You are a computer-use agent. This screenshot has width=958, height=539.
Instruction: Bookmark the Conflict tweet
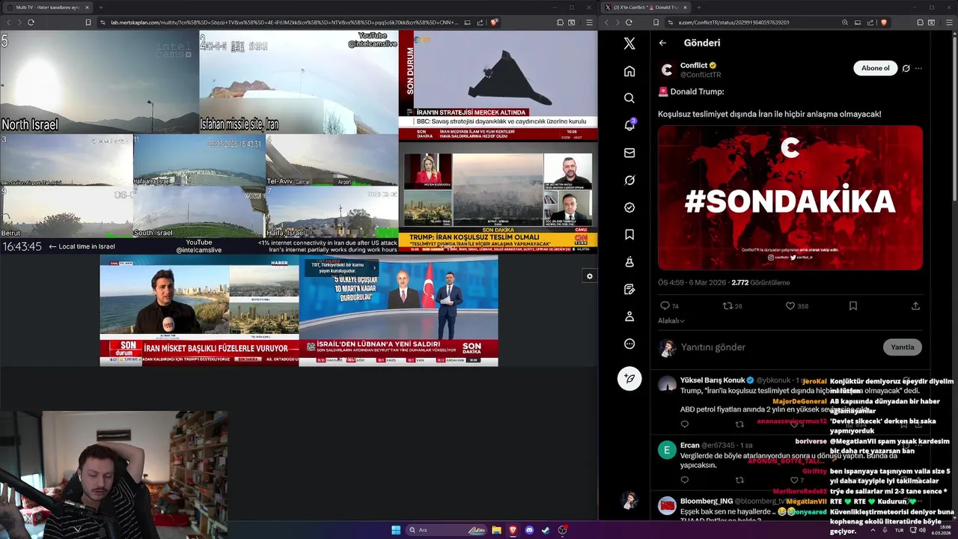coord(852,306)
